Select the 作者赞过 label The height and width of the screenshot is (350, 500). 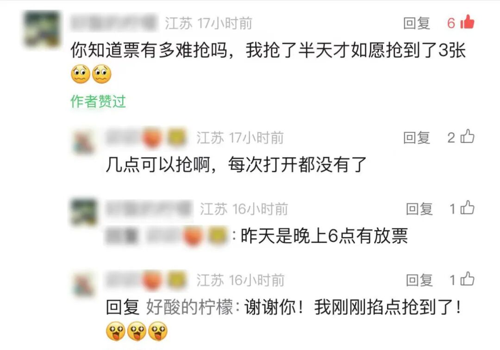click(98, 101)
